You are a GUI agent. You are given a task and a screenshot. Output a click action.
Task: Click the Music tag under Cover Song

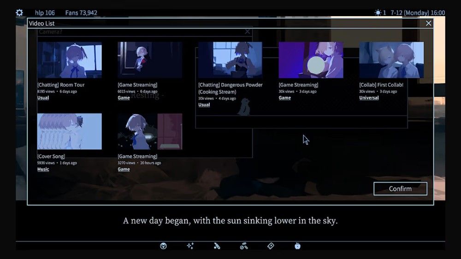(x=43, y=169)
